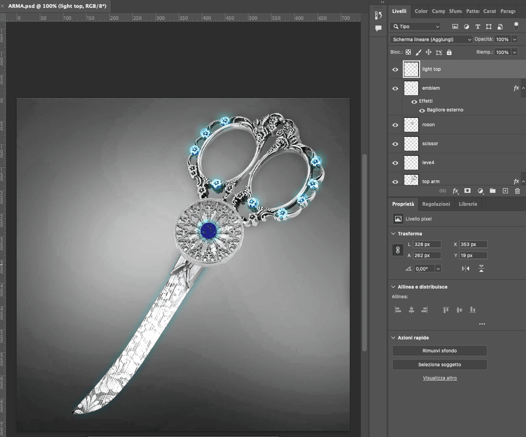
Task: Add a layer mask from the bottom bar
Action: pyautogui.click(x=468, y=191)
